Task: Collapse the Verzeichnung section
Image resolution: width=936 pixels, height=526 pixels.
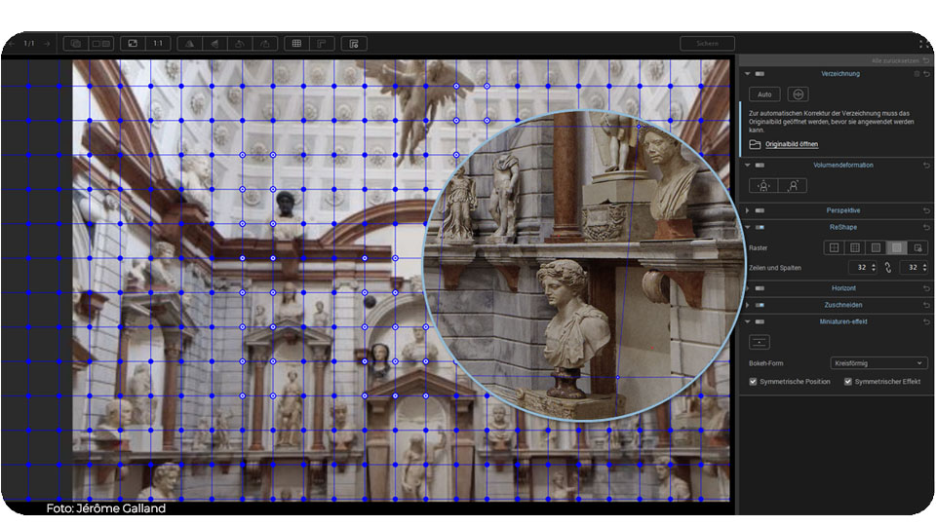Action: (747, 74)
